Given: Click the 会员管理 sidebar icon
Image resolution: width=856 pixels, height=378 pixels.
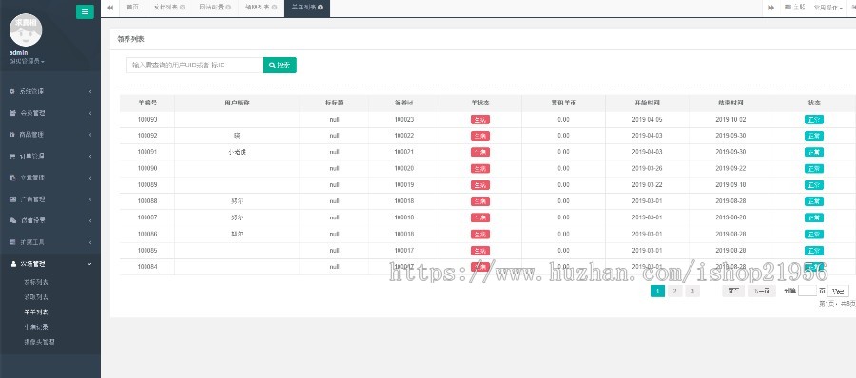Looking at the screenshot, I should pyautogui.click(x=12, y=113).
